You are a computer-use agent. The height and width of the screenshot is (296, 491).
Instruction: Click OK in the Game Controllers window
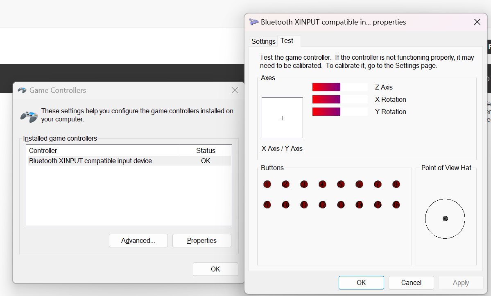coord(215,269)
